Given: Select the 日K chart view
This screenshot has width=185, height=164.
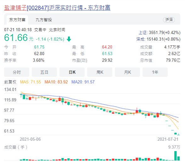Looking at the screenshot, I should (72, 72).
